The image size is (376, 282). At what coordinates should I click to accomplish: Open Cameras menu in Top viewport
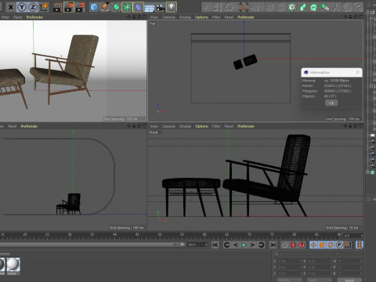click(x=168, y=17)
